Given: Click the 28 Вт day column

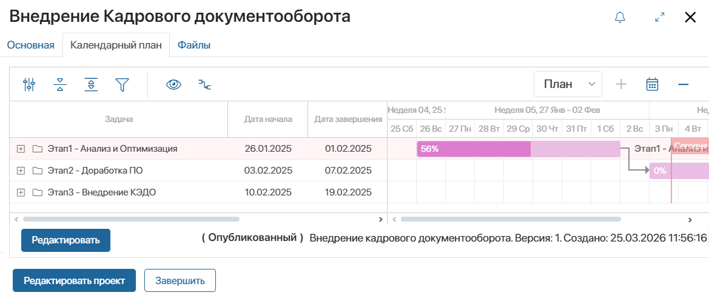Looking at the screenshot, I should click(489, 129).
